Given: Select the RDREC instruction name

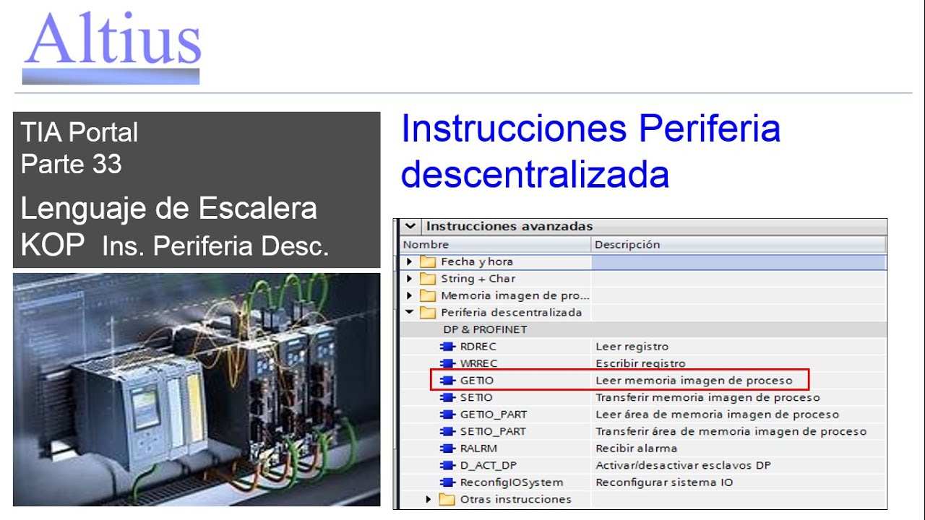Looking at the screenshot, I should [x=478, y=347].
